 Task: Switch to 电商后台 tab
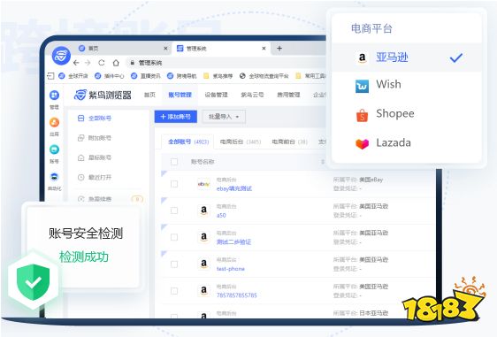pyautogui.click(x=241, y=142)
